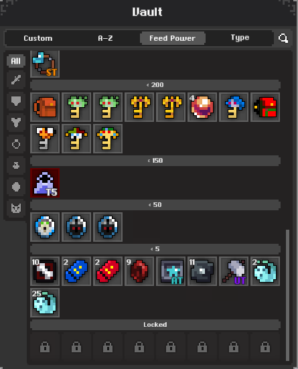Pick the T5 robe item
298x369 pixels.
(x=45, y=183)
